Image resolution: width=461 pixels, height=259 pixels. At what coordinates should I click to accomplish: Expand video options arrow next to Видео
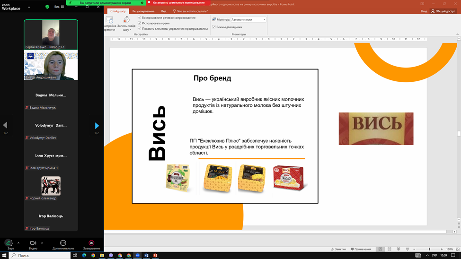(42, 243)
